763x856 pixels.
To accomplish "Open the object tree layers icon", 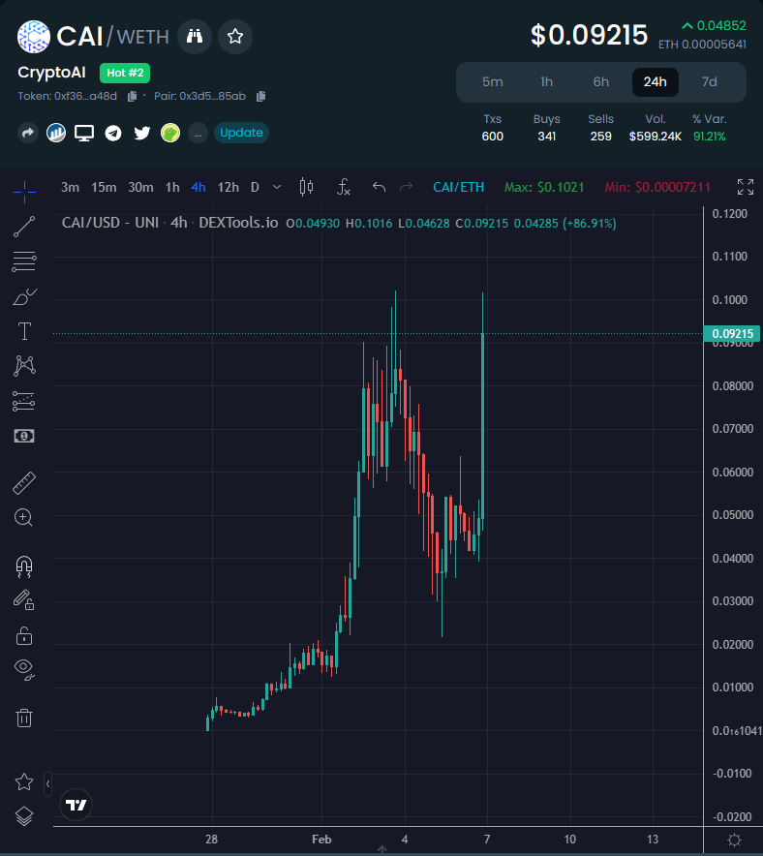I will [24, 816].
